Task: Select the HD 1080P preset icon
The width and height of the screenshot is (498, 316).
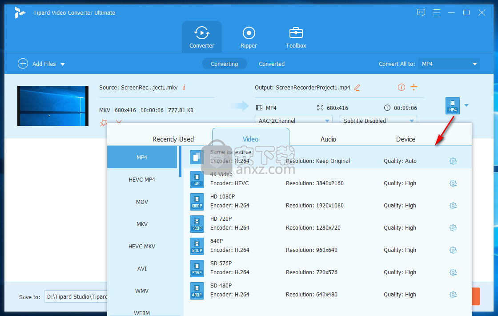Action: pos(197,202)
